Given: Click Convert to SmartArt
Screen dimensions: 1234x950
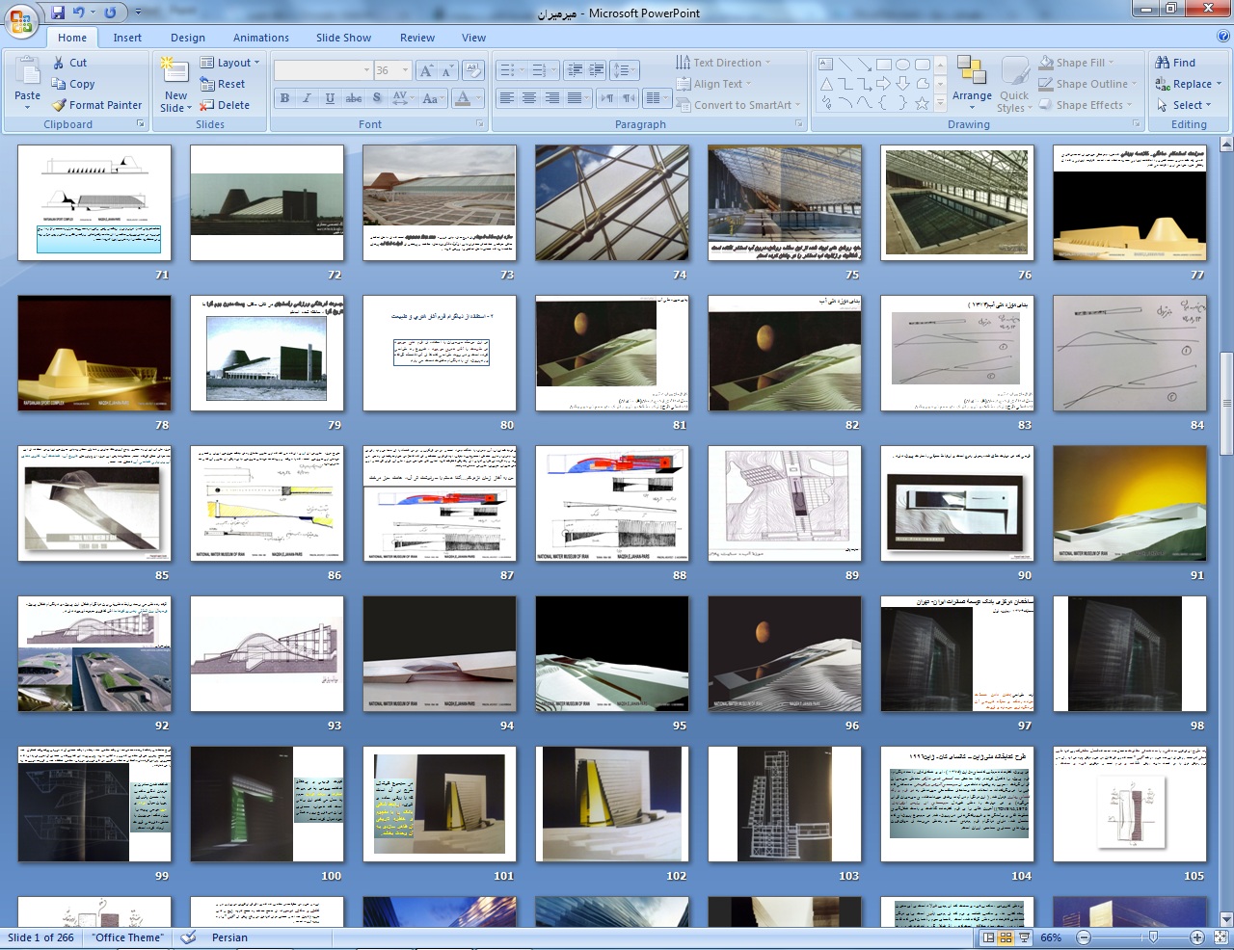Looking at the screenshot, I should tap(738, 105).
